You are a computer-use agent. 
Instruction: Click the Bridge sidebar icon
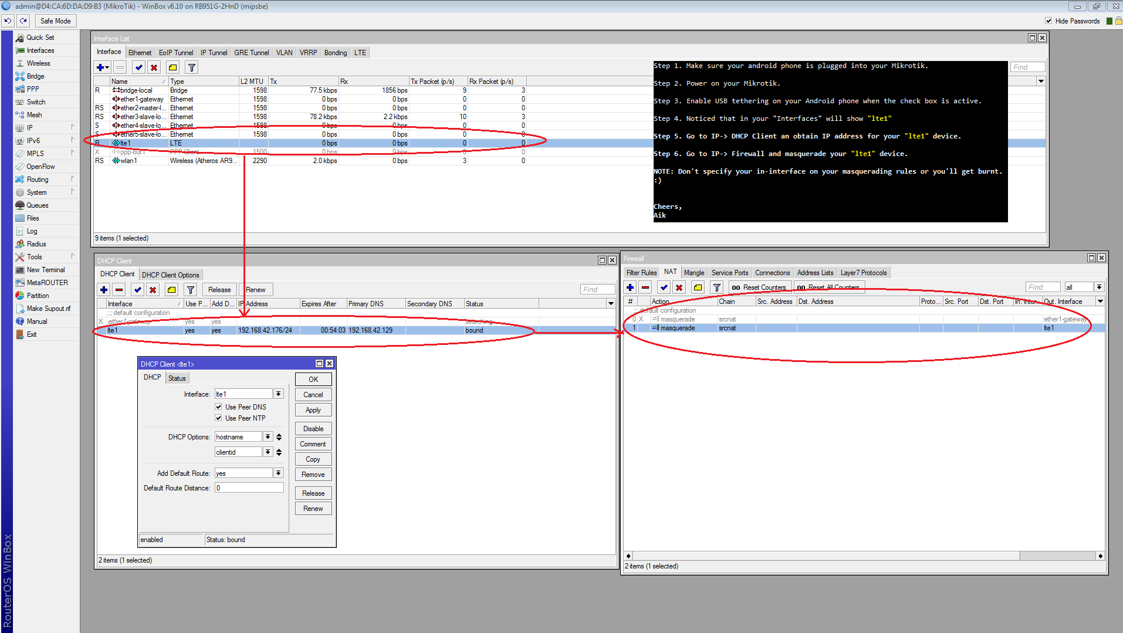[21, 76]
